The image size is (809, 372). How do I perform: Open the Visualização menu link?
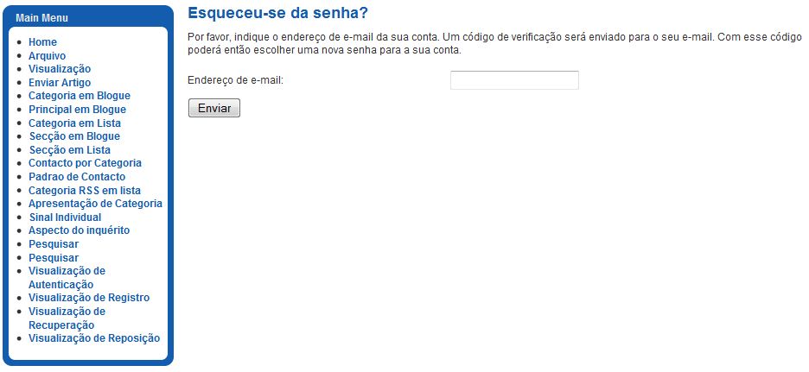[x=60, y=69]
